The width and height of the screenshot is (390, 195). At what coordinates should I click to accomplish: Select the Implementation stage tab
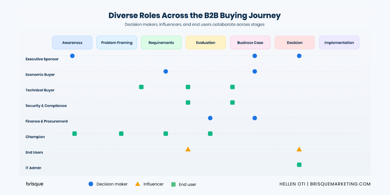click(339, 43)
